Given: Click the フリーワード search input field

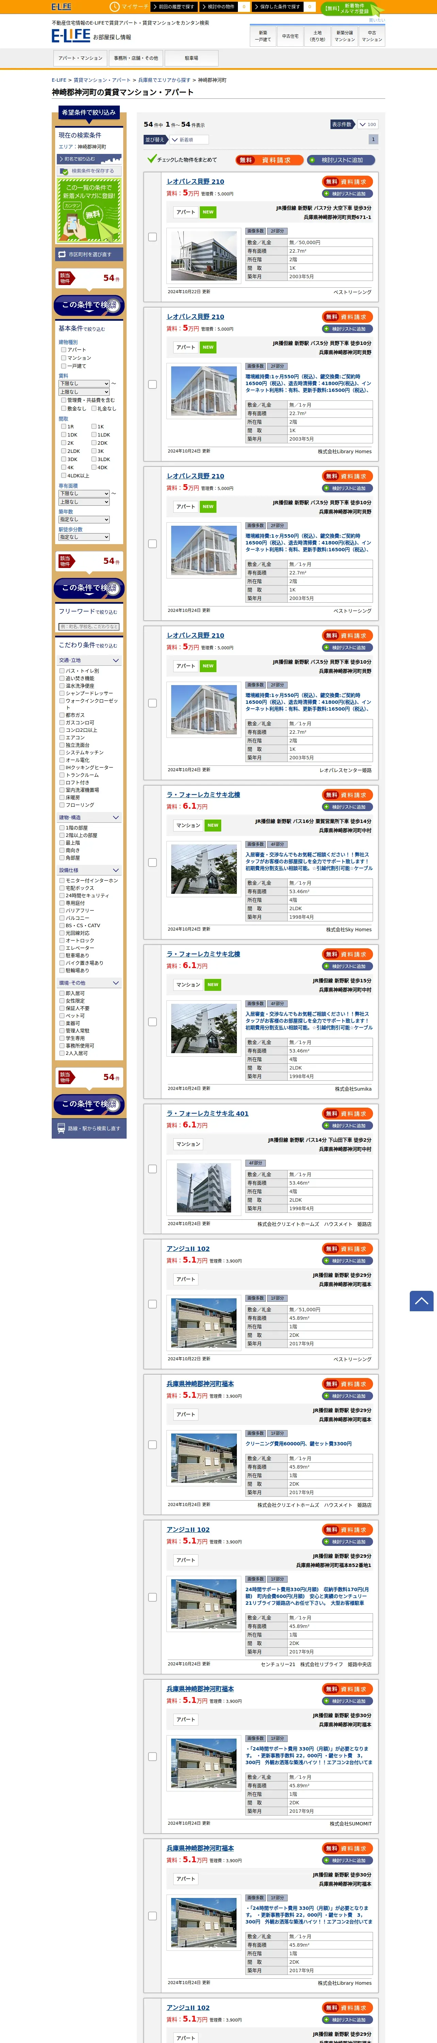Looking at the screenshot, I should click(89, 627).
